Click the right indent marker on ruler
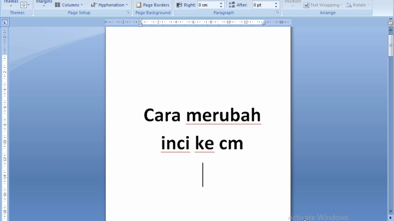This screenshot has height=221, width=394. click(264, 23)
